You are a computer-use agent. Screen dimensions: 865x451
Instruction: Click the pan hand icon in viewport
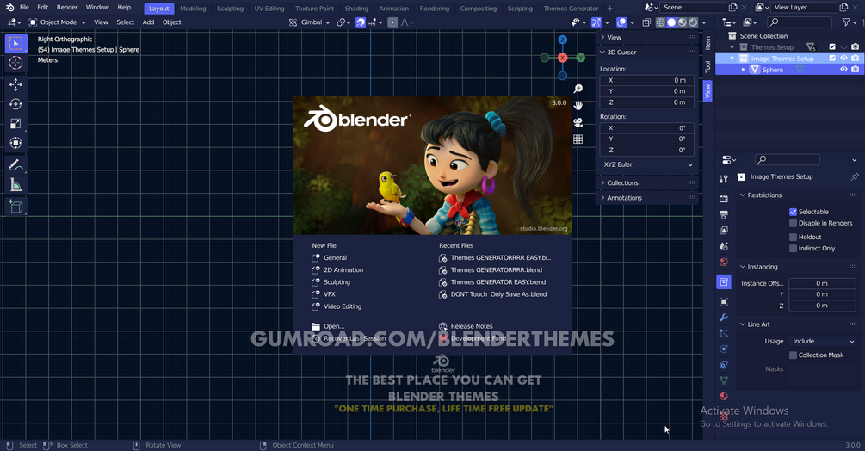[x=578, y=105]
